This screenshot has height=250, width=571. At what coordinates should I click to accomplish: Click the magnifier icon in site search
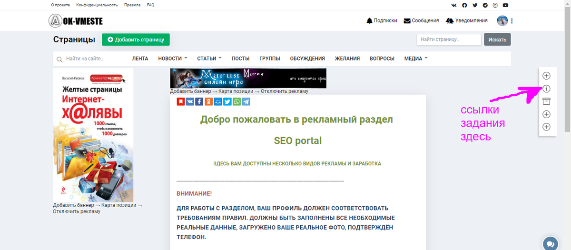pyautogui.click(x=59, y=59)
